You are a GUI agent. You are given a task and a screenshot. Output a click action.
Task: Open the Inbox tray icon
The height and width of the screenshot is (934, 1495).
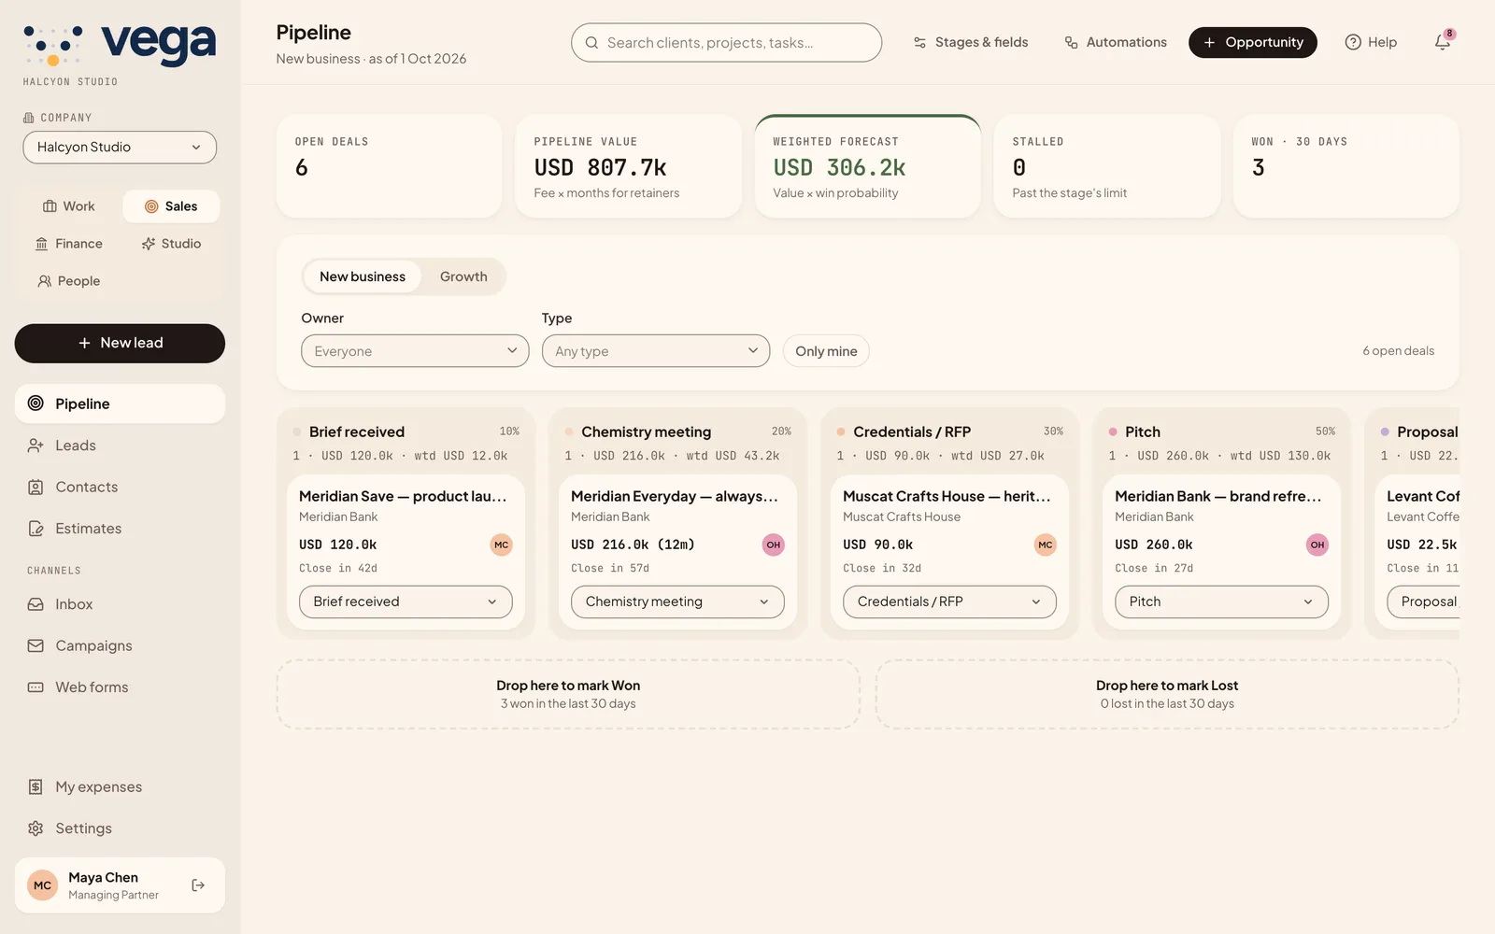pyautogui.click(x=36, y=604)
